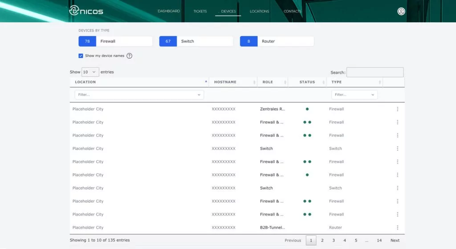The width and height of the screenshot is (456, 249).
Task: Go to the Previous page
Action: point(293,240)
